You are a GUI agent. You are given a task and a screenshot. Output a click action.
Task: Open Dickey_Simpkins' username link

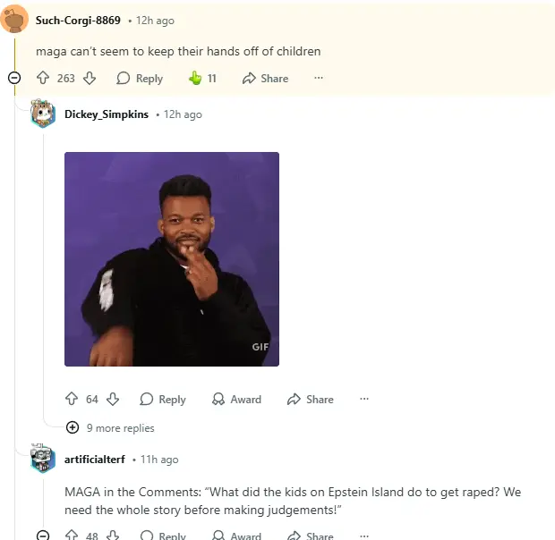(x=107, y=114)
